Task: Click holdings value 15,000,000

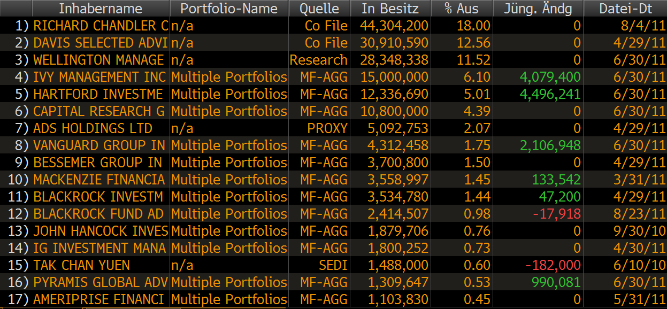Action: 394,77
